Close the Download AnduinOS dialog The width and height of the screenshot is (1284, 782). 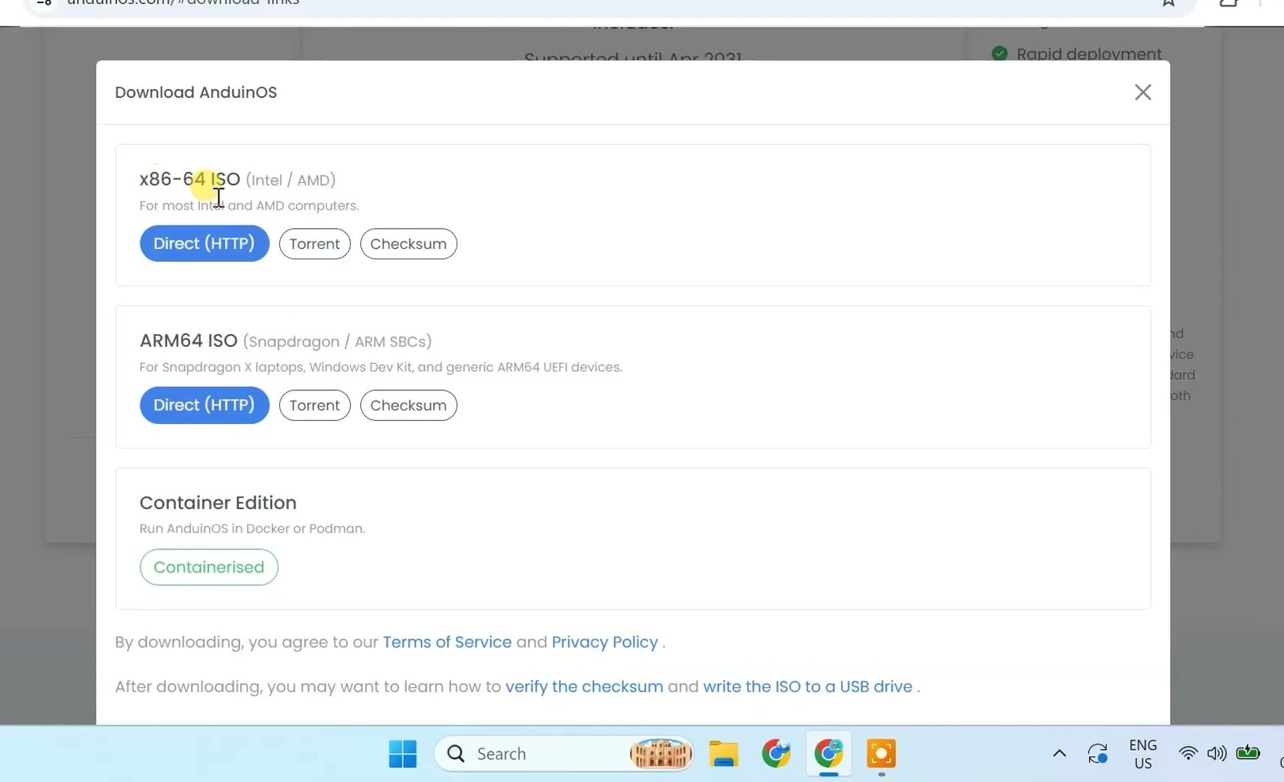coord(1143,92)
